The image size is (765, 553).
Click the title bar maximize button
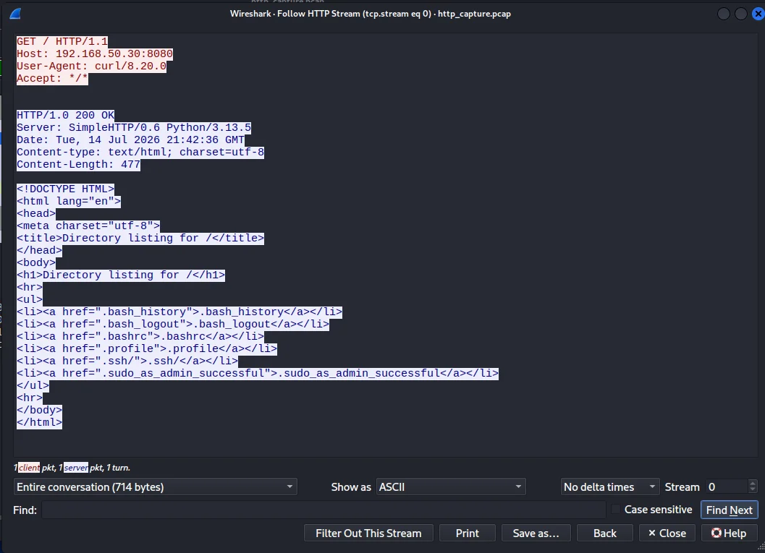click(x=740, y=14)
